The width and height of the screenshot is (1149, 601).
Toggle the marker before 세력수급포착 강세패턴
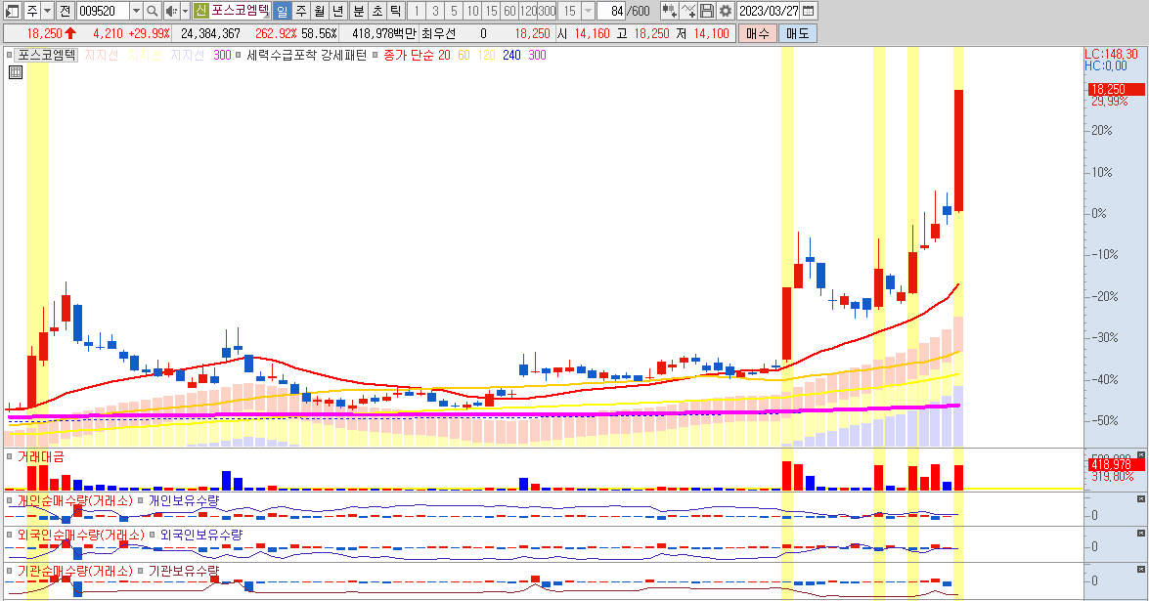(239, 55)
